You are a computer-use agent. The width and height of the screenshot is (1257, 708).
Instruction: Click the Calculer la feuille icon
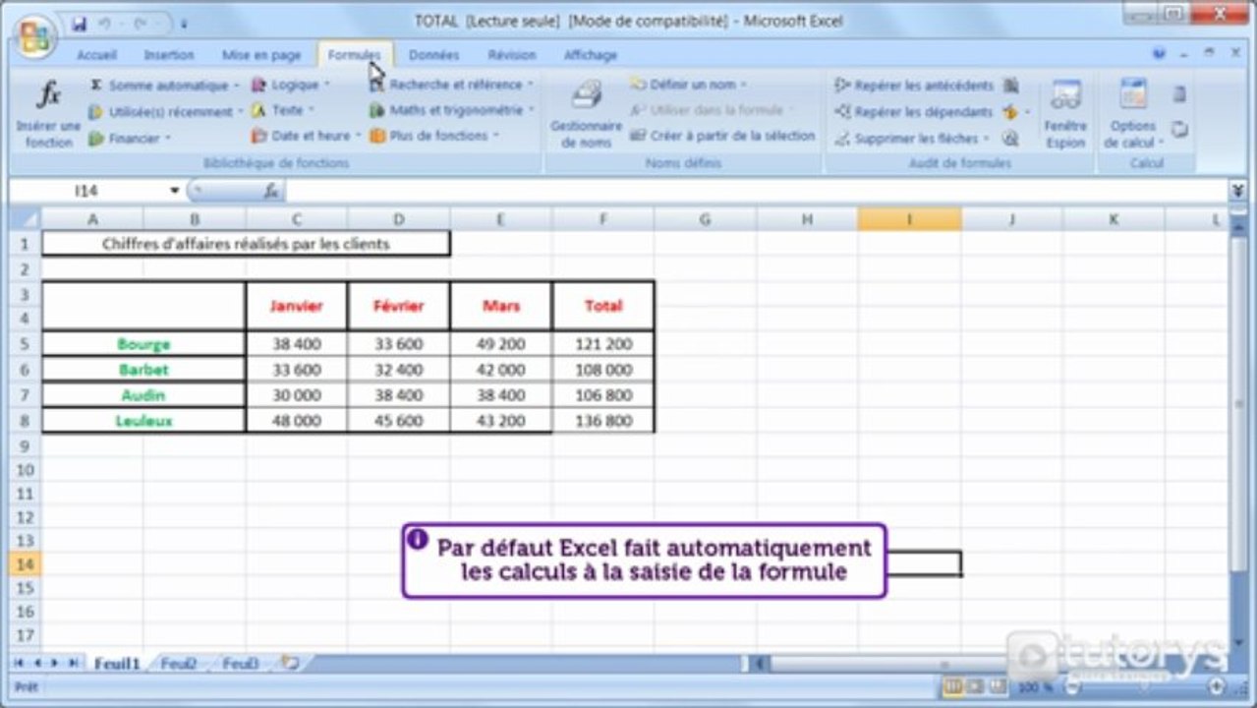click(x=1179, y=129)
